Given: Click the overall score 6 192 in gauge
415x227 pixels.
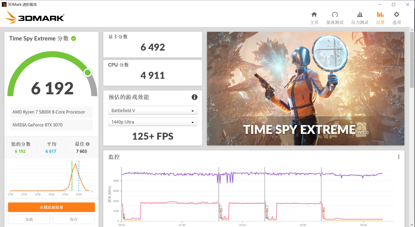Looking at the screenshot, I should (52, 88).
